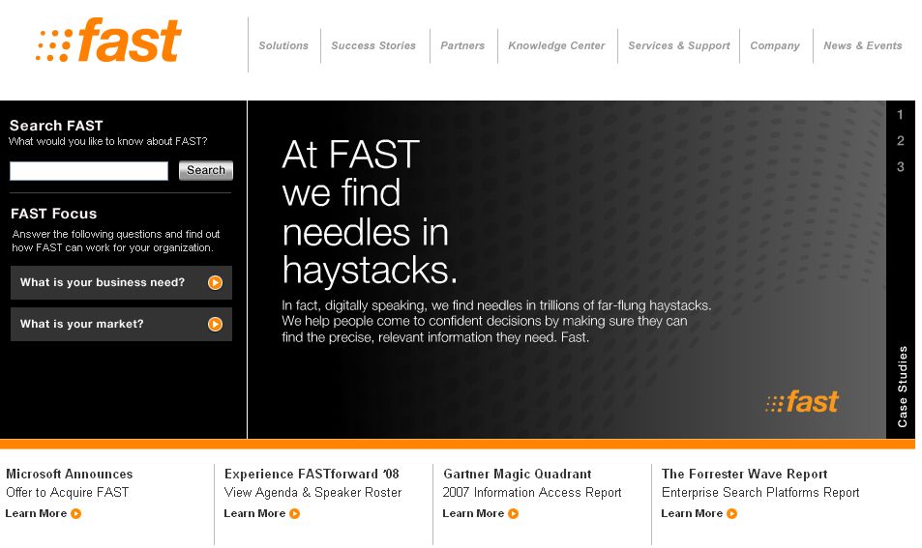Select 'What is your business need?' button
The width and height of the screenshot is (922, 548).
[x=121, y=282]
